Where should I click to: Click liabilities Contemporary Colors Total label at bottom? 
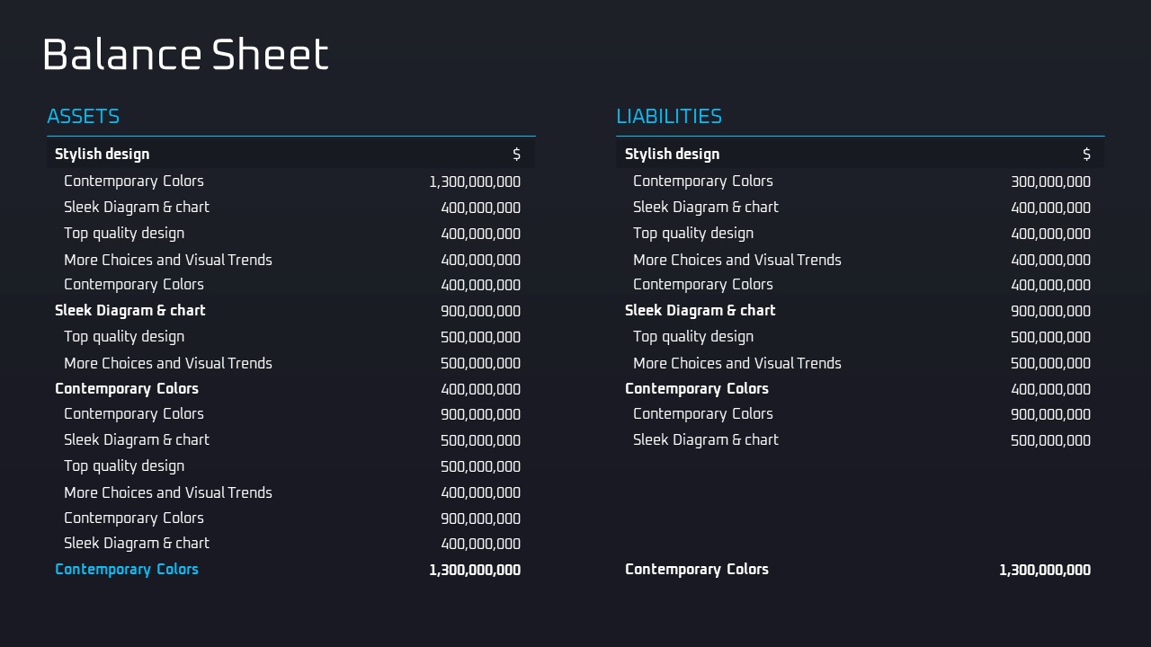pyautogui.click(x=697, y=569)
